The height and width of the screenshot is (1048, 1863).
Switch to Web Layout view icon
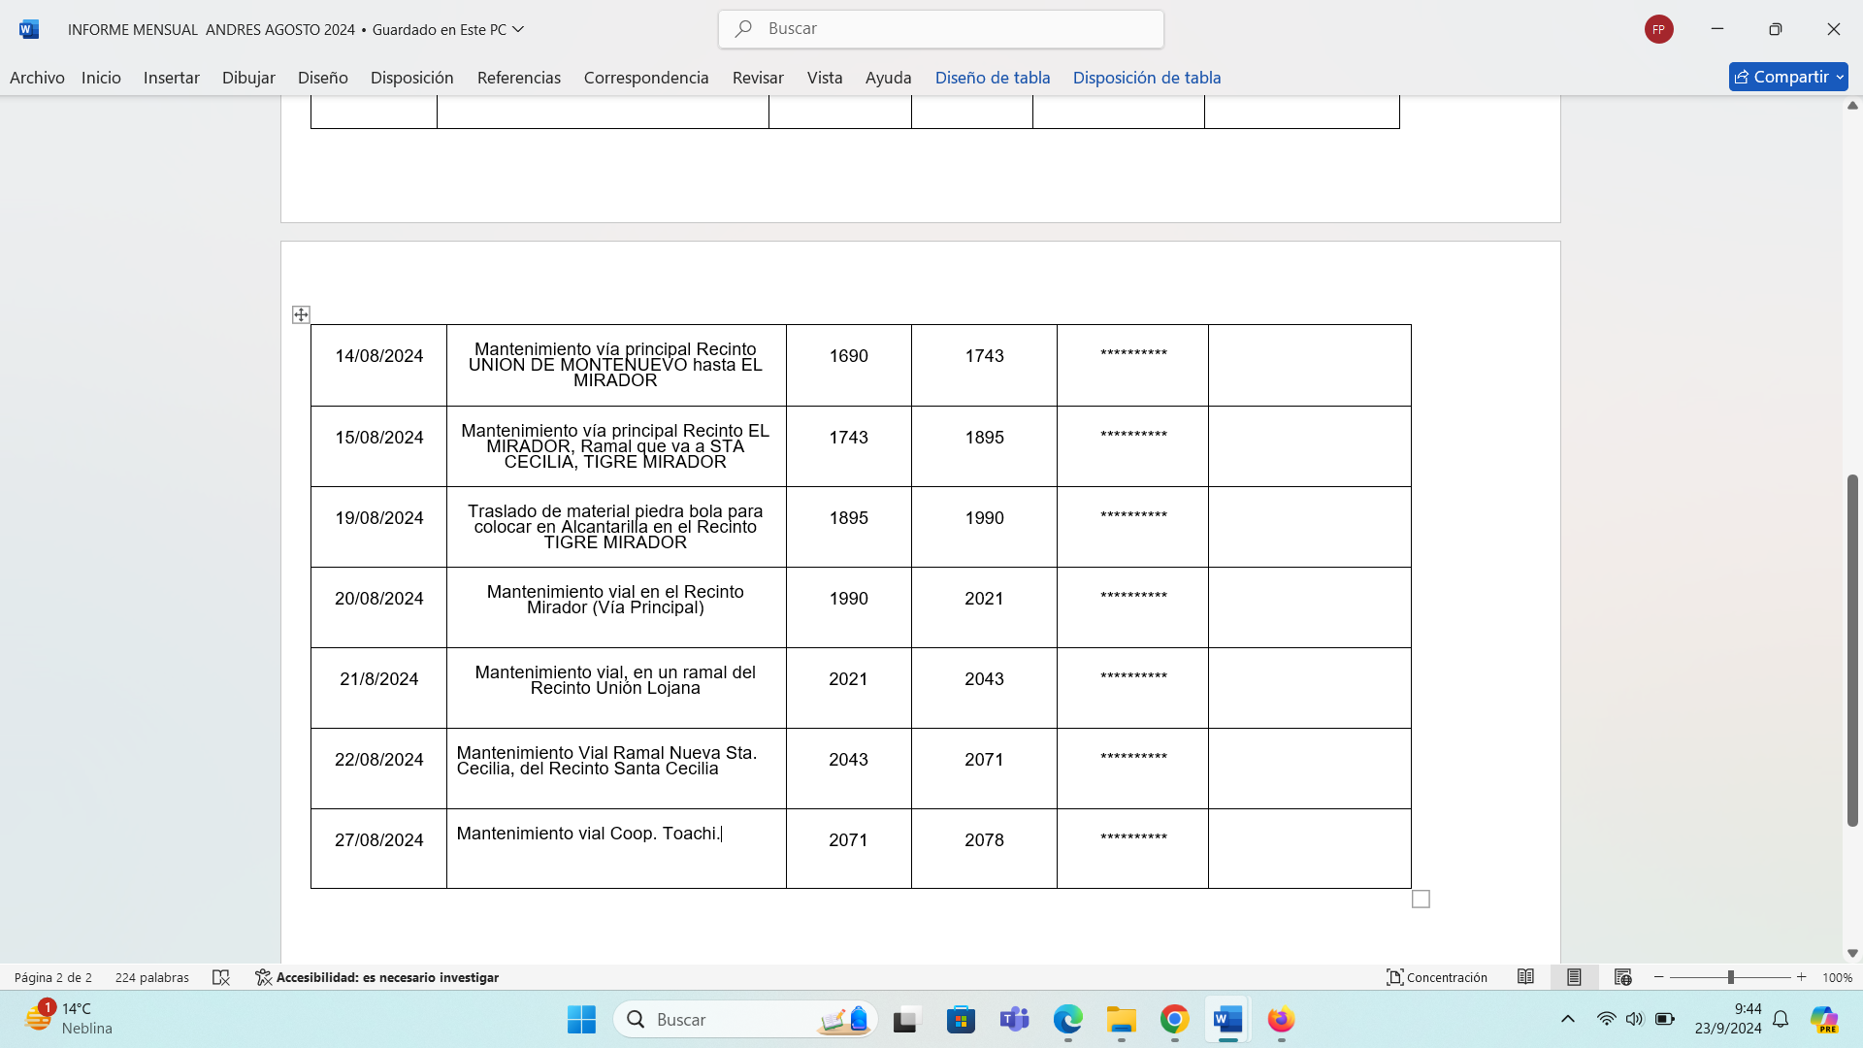point(1622,977)
